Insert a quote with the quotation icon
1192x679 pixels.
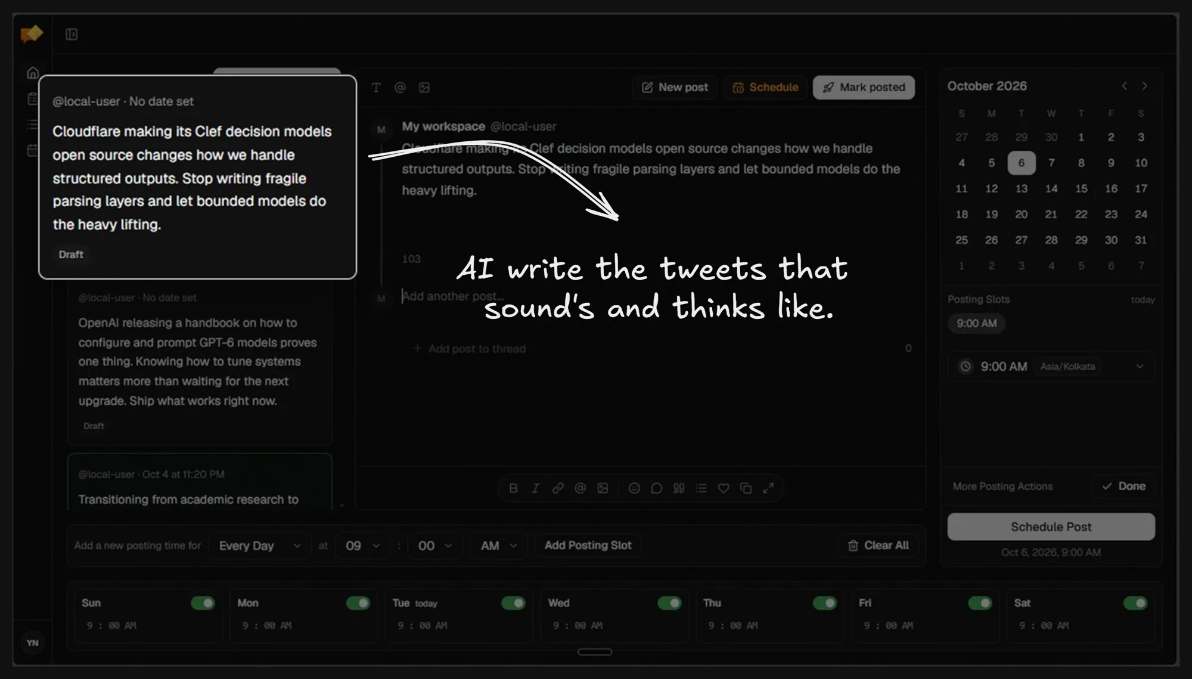point(679,488)
